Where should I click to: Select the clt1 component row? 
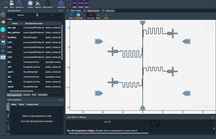click(34, 67)
